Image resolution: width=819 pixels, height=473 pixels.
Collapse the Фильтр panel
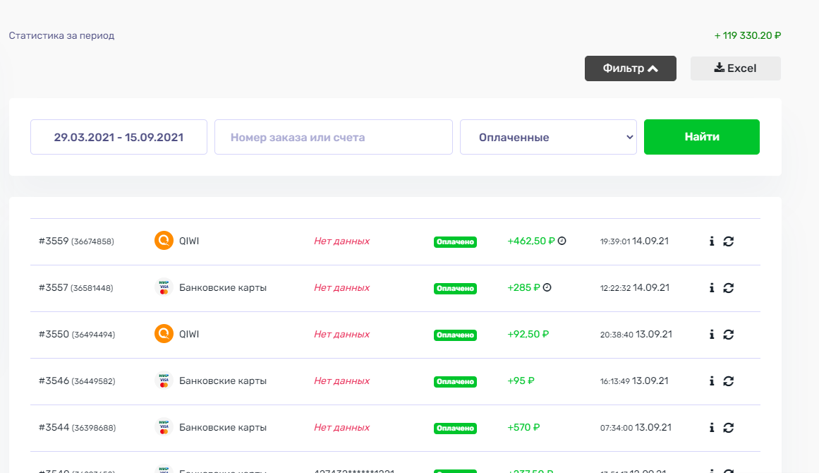(631, 68)
